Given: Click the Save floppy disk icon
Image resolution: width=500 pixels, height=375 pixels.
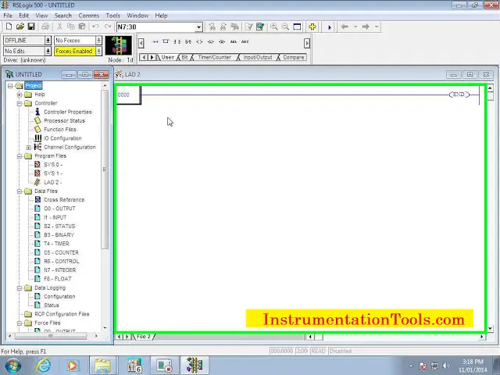Looking at the screenshot, I should click(x=31, y=27).
